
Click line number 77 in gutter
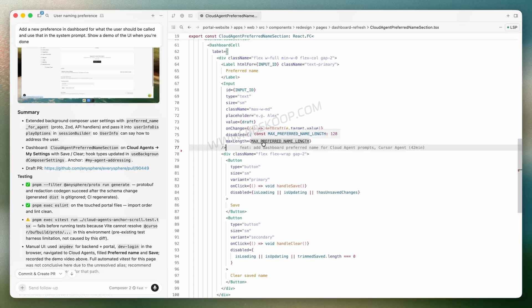pos(177,147)
